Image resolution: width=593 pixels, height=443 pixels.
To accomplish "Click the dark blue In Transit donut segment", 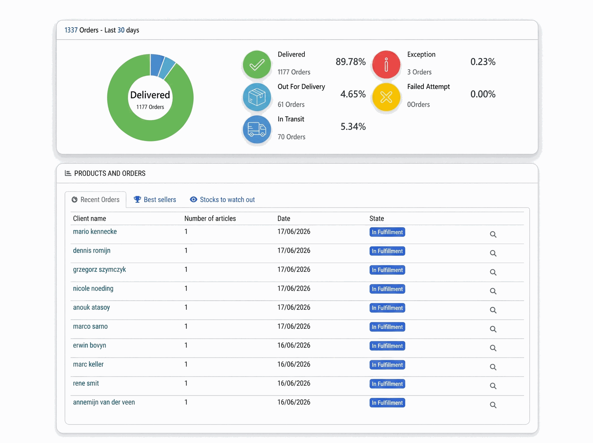I will tap(157, 65).
